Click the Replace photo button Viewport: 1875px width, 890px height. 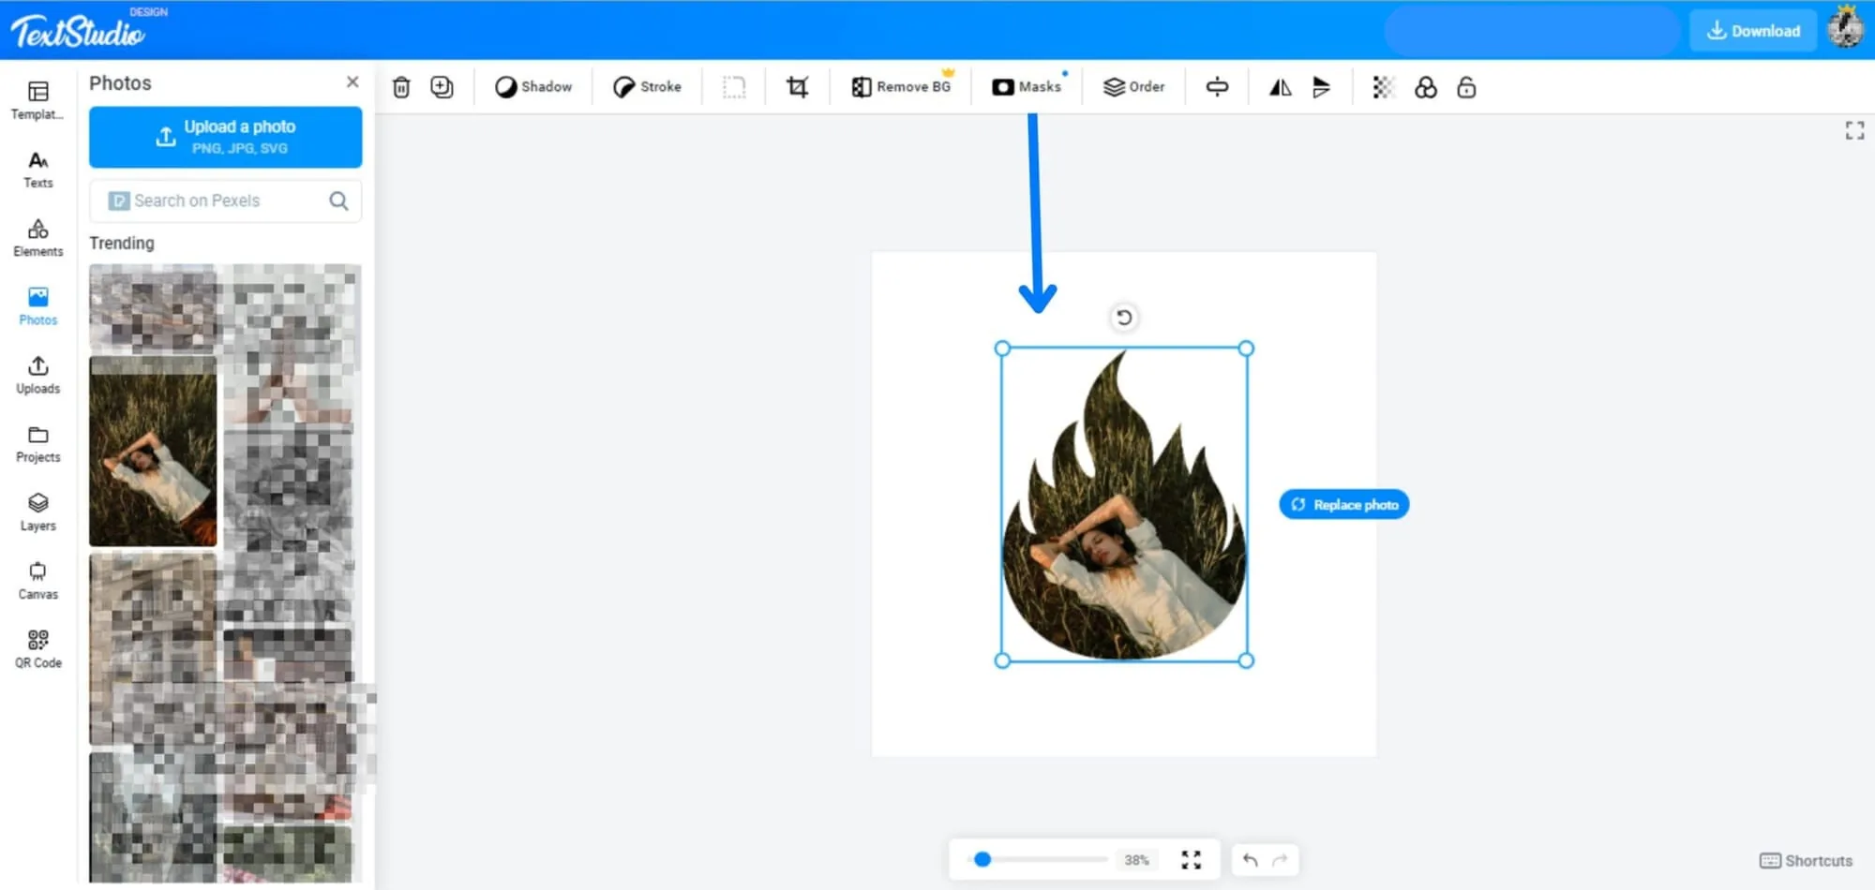point(1344,504)
